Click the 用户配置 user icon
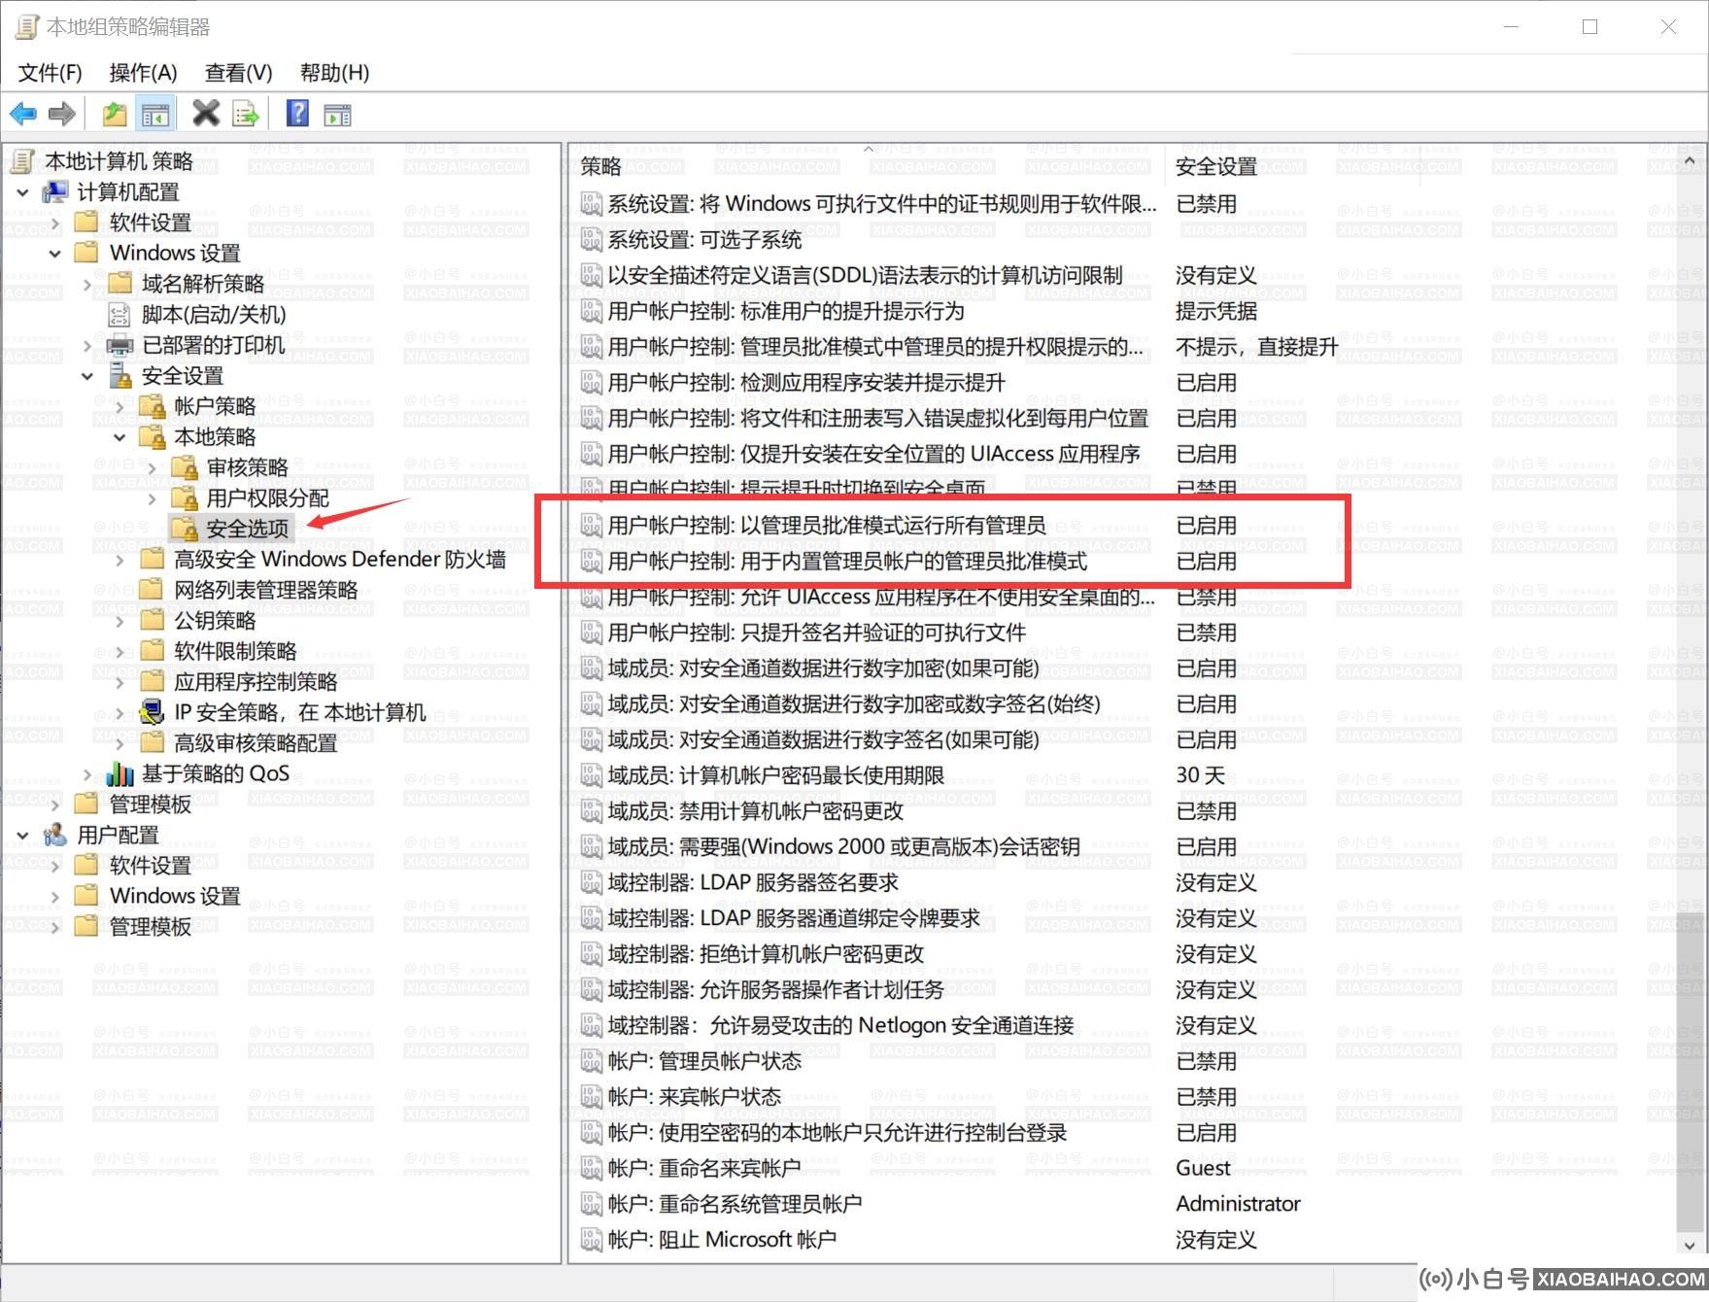Screen dimensions: 1709x1302 tap(55, 835)
